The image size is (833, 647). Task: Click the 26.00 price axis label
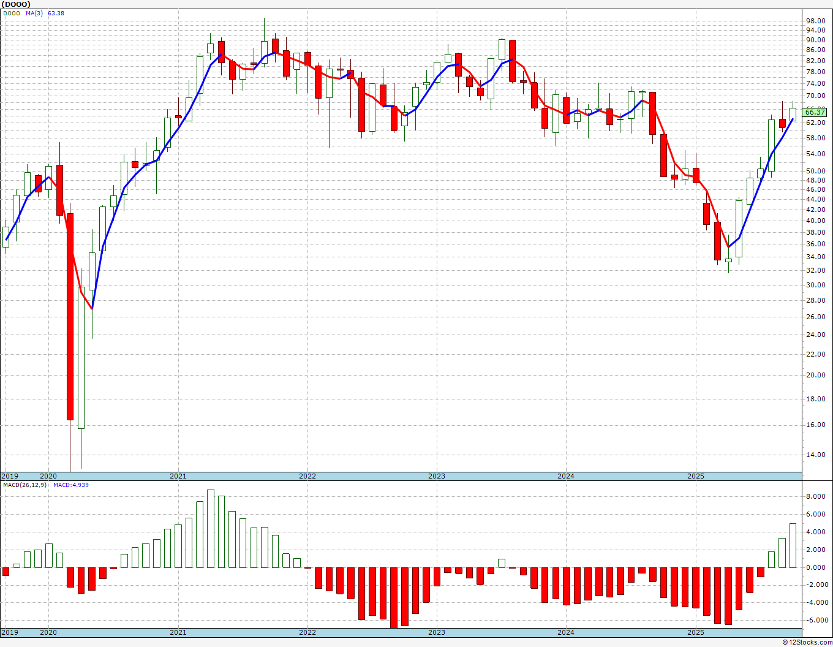tap(815, 317)
